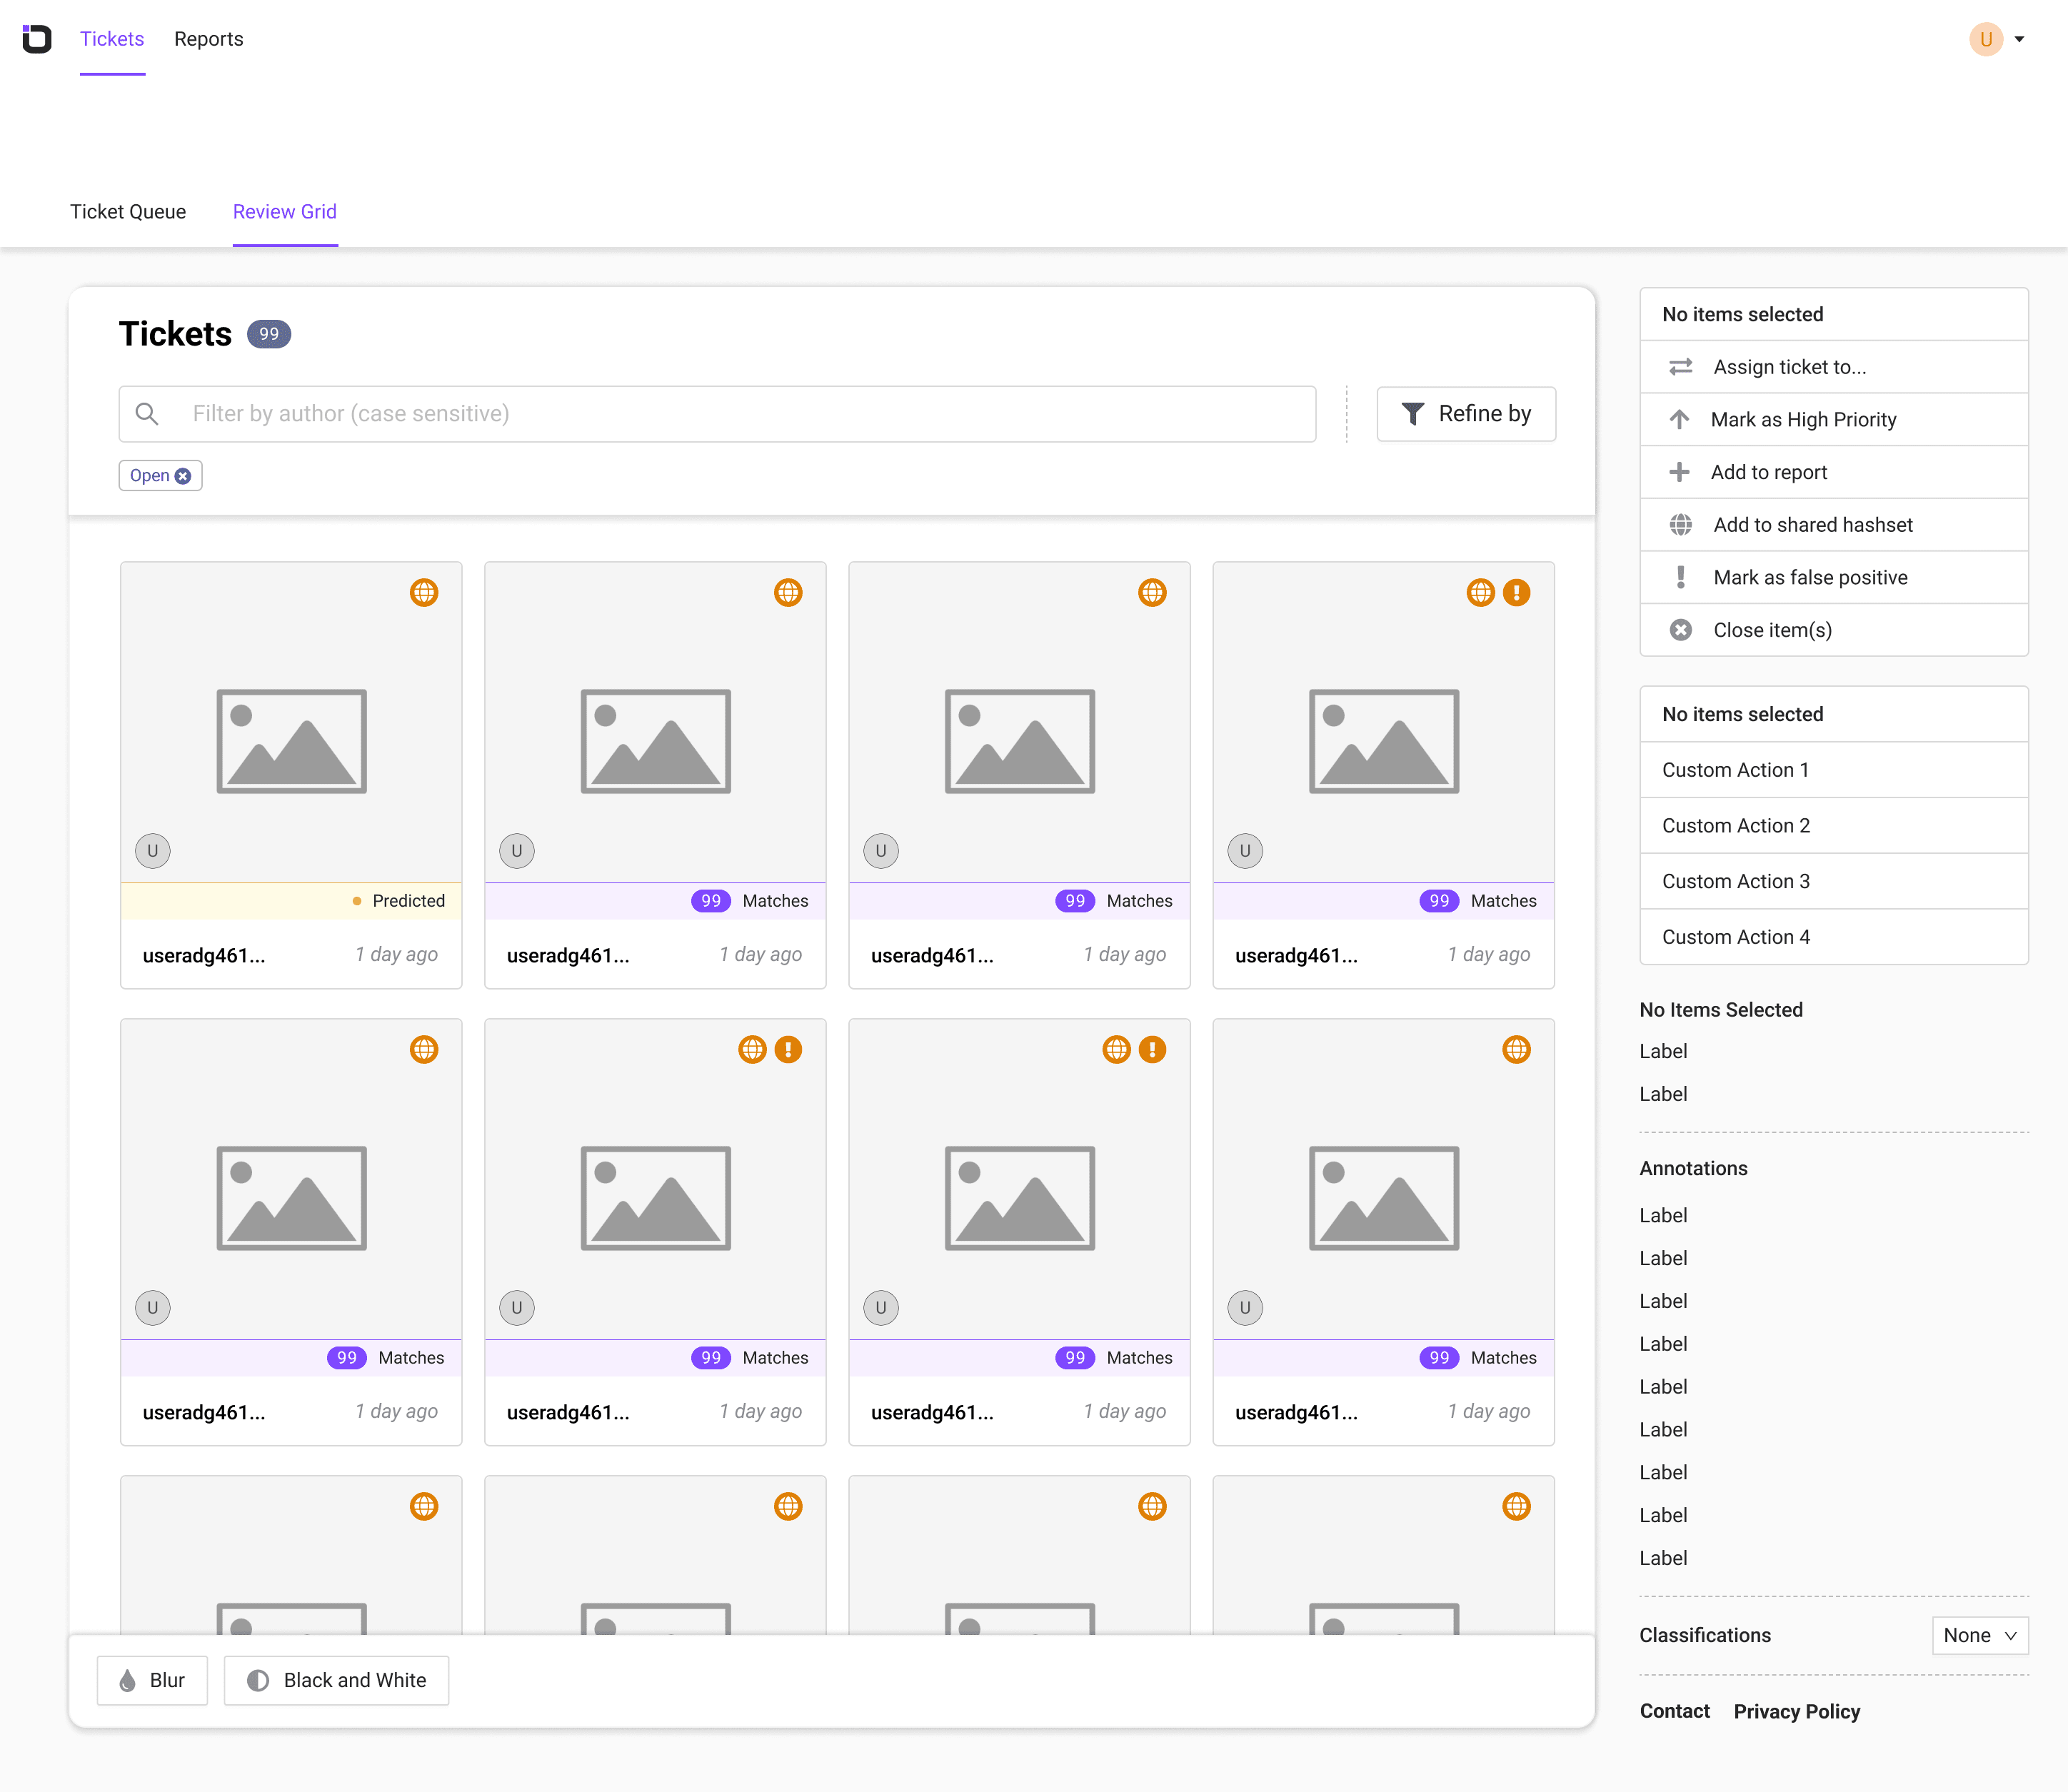Open the Classifications None dropdown

[1979, 1635]
